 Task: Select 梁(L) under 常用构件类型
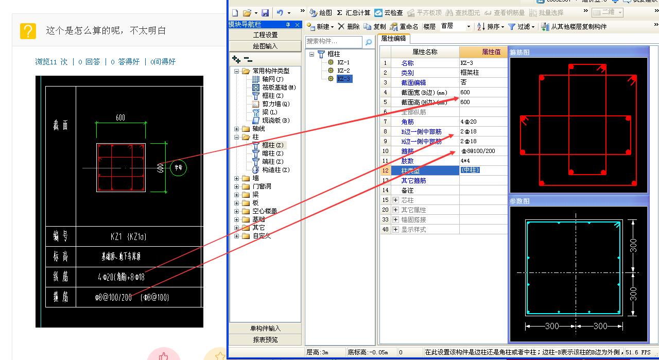pos(265,112)
